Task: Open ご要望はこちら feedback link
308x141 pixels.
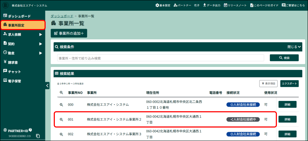Action: point(293,5)
